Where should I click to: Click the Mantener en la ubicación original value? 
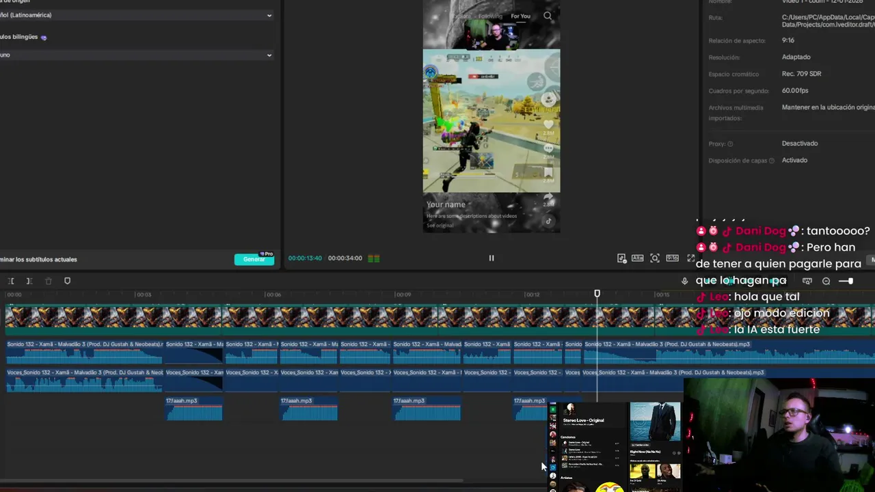828,108
